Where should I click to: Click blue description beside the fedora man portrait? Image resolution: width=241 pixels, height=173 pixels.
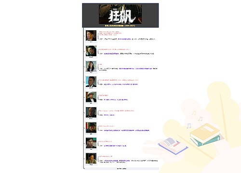[114, 99]
